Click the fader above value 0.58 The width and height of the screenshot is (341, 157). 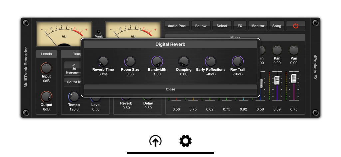point(261,84)
